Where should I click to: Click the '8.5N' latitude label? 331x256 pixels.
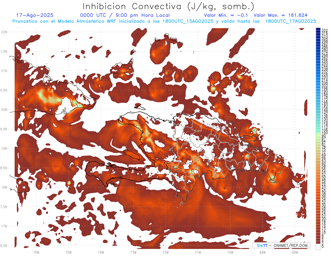point(4,168)
